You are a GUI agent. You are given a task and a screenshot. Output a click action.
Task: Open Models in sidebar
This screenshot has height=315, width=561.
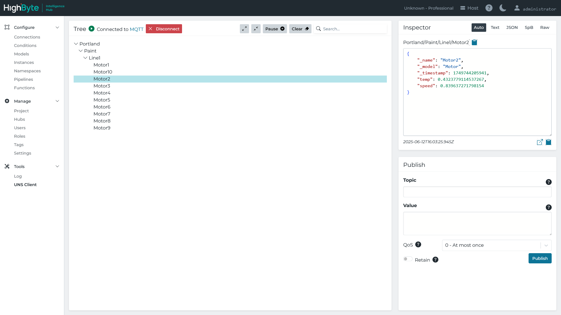coord(21,54)
